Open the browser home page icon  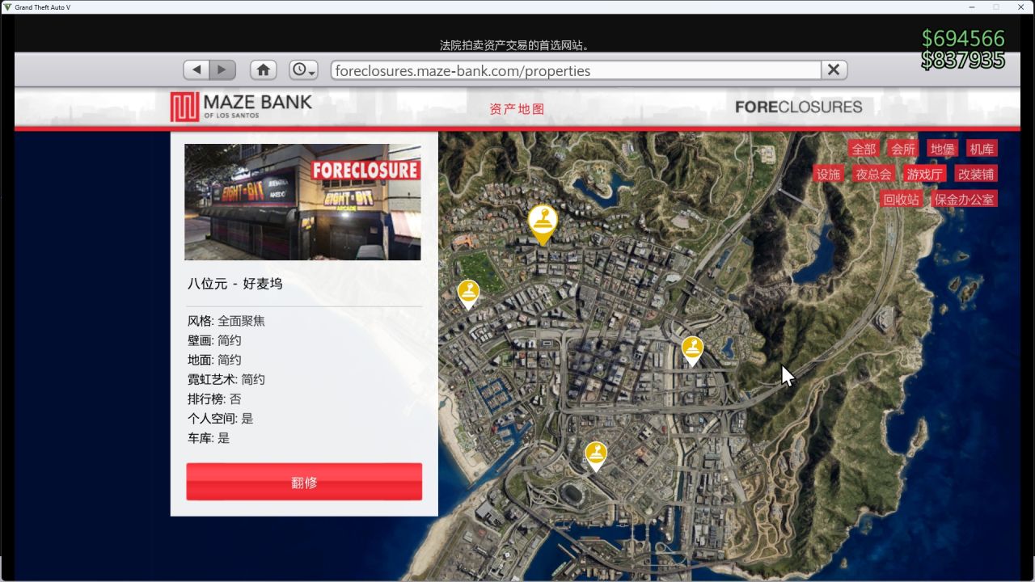(264, 70)
